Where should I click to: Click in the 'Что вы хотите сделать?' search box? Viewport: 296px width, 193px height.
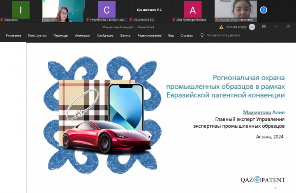(224, 36)
